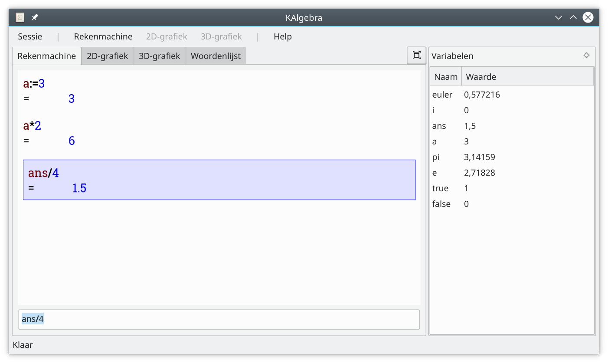Click the a:=3 expression in history
Image resolution: width=608 pixels, height=363 pixels.
pyautogui.click(x=34, y=84)
